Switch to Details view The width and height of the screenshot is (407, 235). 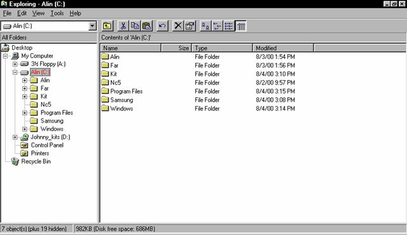[241, 26]
